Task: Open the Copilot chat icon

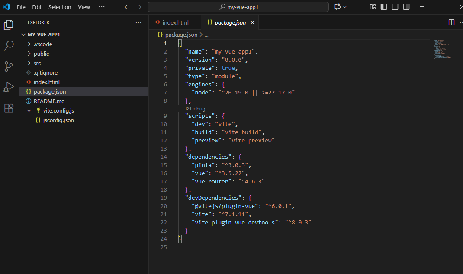Action: coord(338,7)
